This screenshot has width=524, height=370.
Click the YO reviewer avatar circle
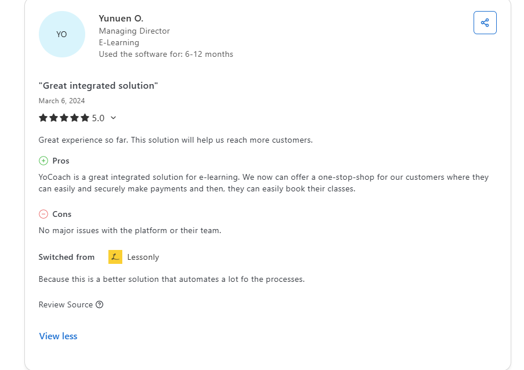point(61,34)
